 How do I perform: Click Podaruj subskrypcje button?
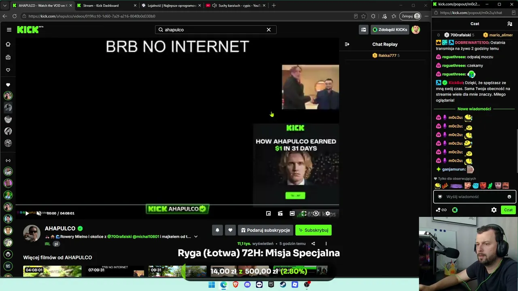point(265,230)
